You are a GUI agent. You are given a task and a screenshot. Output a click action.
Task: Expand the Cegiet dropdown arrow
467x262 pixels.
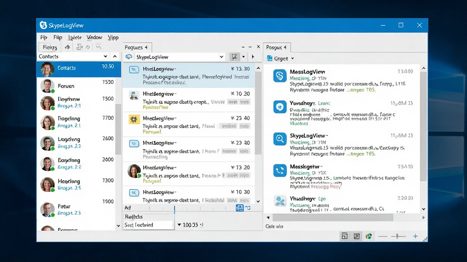coord(292,59)
